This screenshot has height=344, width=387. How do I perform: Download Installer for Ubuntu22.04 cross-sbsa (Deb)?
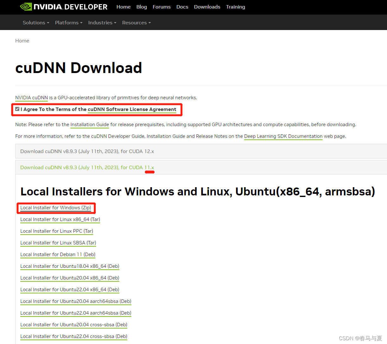click(x=74, y=336)
